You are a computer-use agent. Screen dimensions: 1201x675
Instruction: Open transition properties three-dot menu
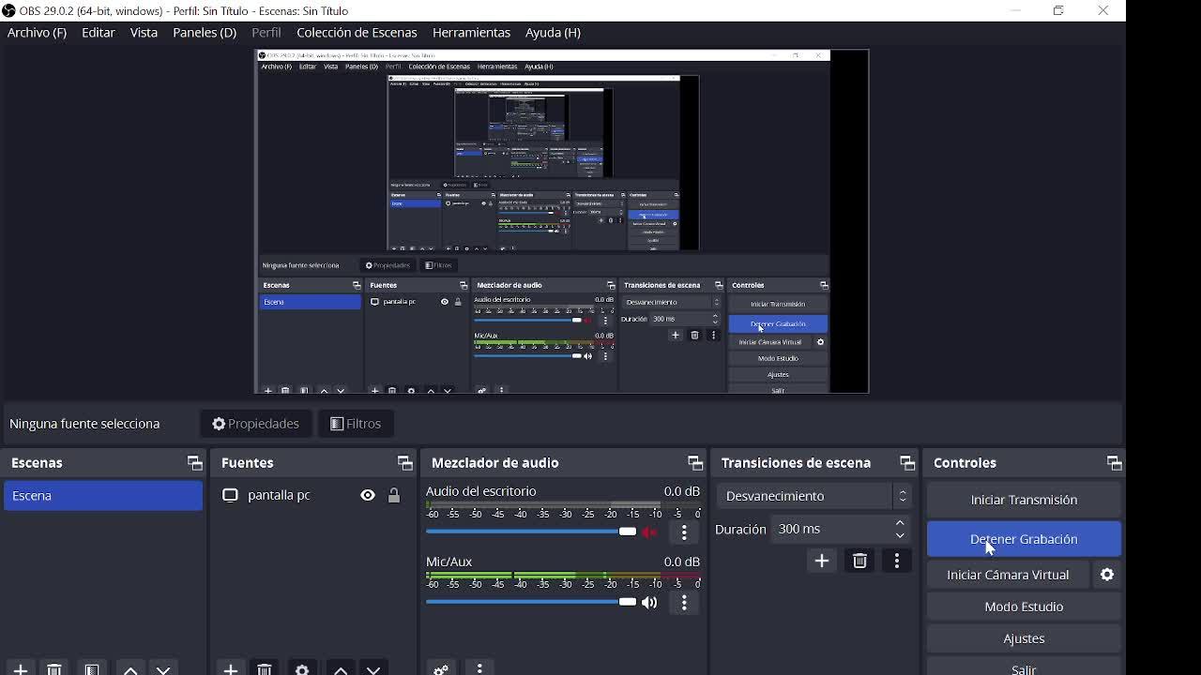pos(897,561)
